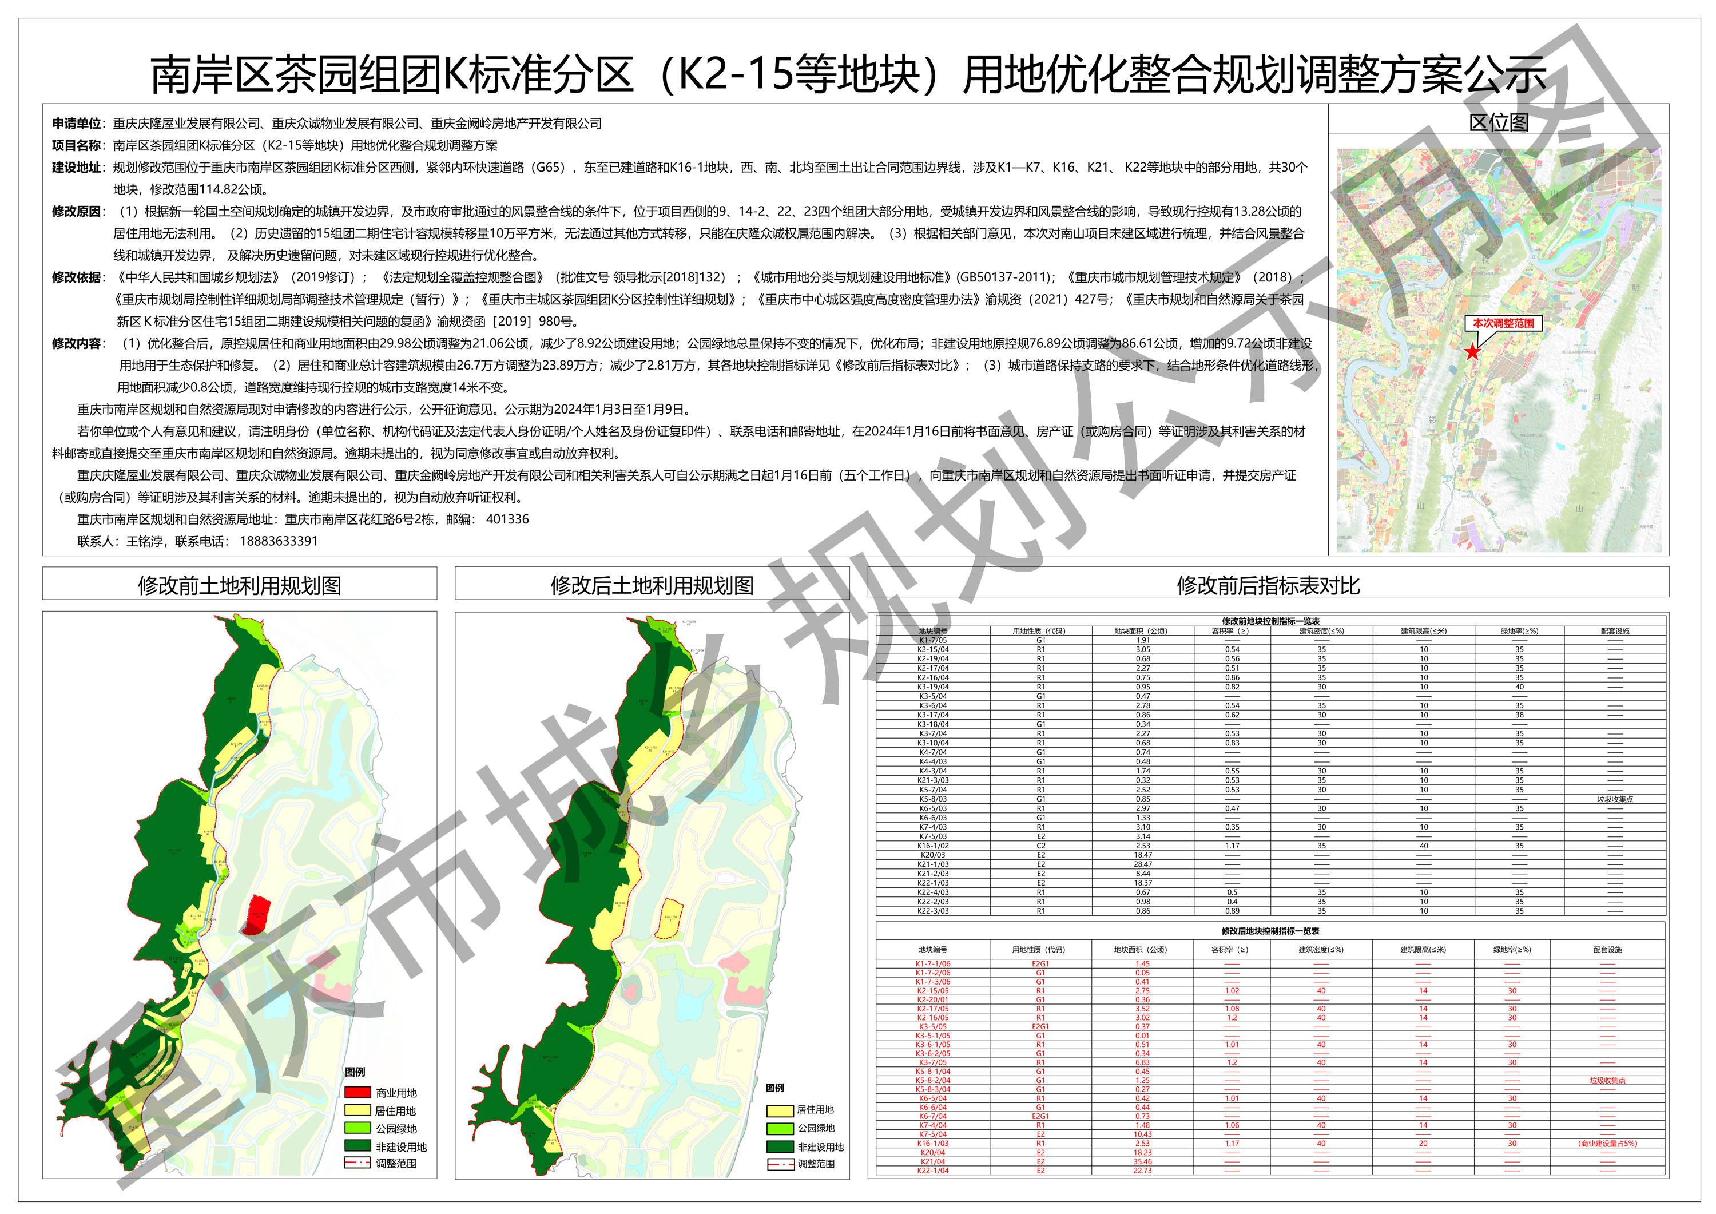The image size is (1716, 1214).
Task: Click parcel K2-20/01 in the after table
Action: coord(933,1000)
